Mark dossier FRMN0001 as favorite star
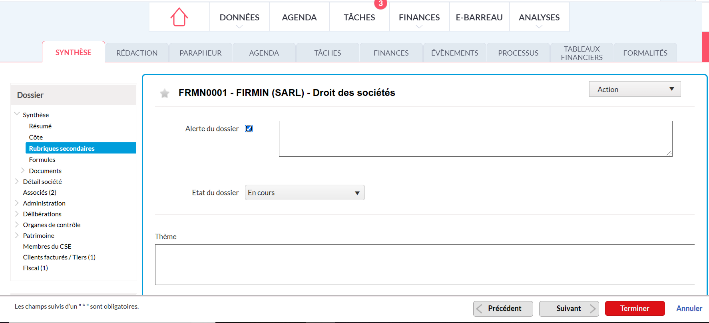This screenshot has height=323, width=709. tap(164, 94)
